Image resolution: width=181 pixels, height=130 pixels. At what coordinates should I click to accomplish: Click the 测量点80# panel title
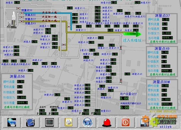161,82
